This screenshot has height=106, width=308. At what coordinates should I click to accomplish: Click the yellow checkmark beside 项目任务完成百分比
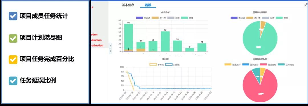[x=13, y=59]
